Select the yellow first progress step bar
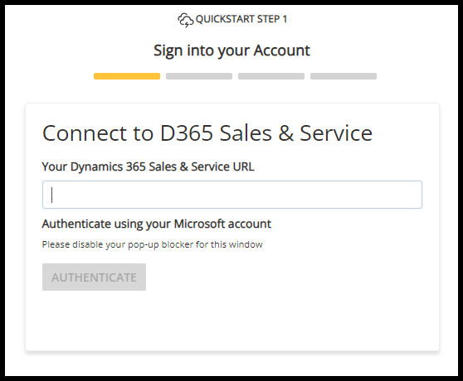The width and height of the screenshot is (463, 381). click(x=127, y=76)
